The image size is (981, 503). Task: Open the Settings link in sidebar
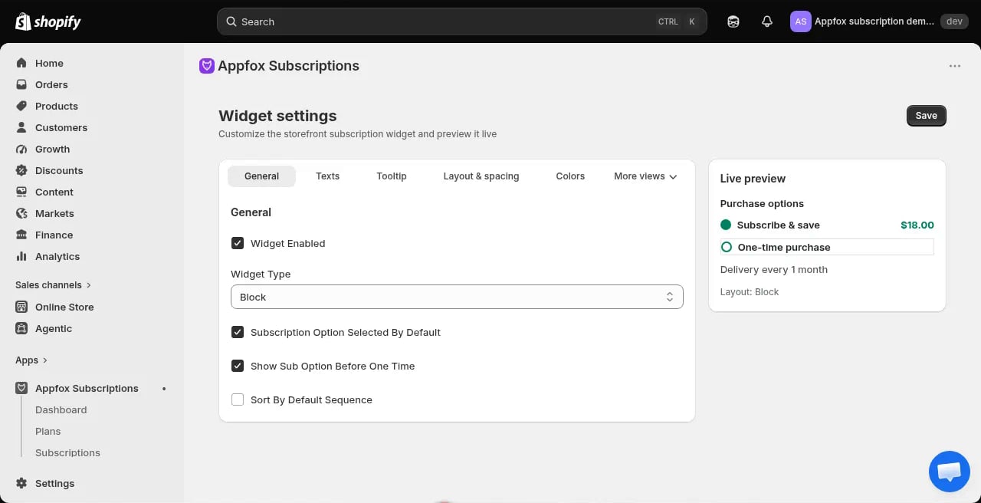tap(54, 483)
